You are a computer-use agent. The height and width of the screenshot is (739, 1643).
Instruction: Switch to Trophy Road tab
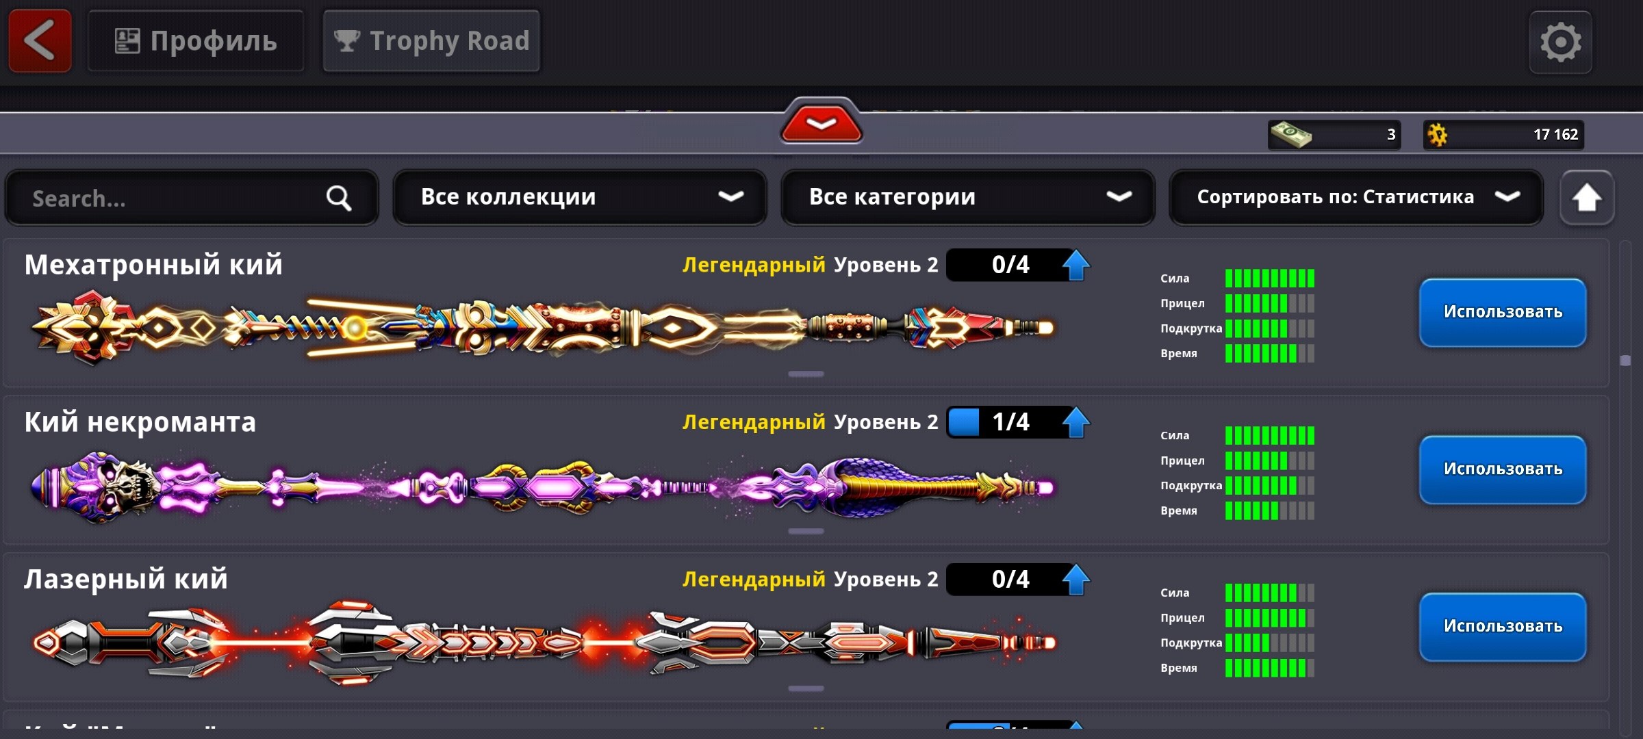tap(431, 41)
